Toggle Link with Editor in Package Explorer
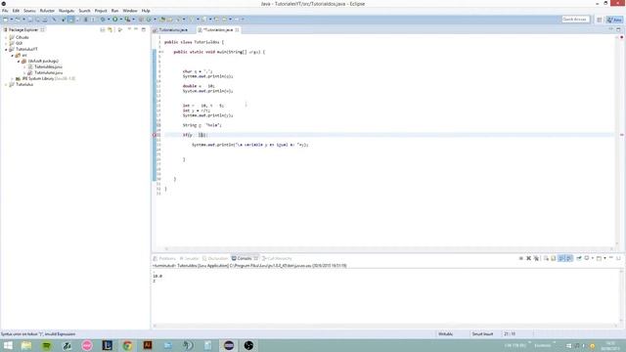This screenshot has width=626, height=352. (110, 30)
